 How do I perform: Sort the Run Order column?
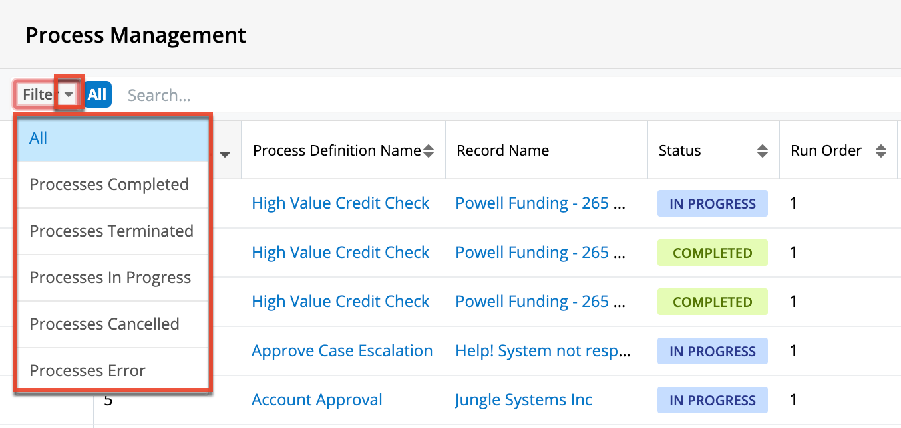click(882, 150)
